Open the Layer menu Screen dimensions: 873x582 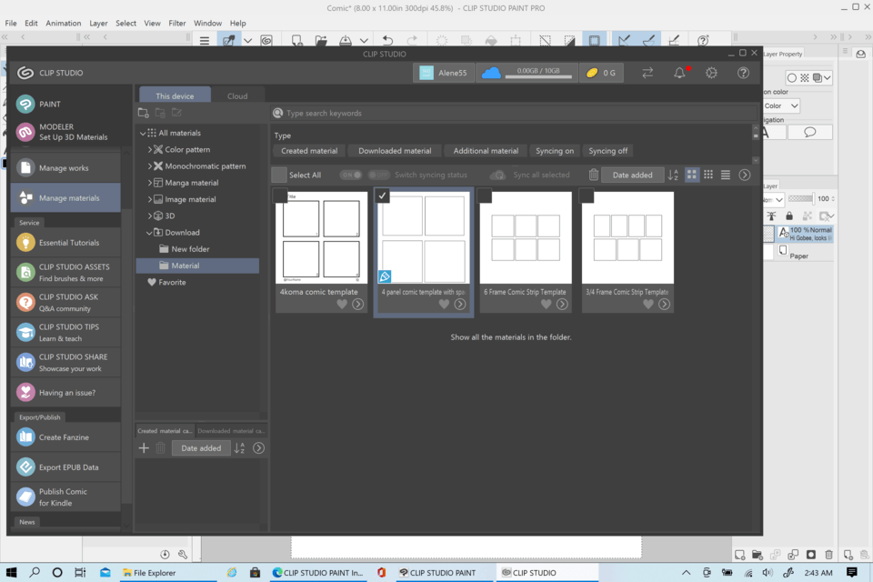click(x=98, y=24)
